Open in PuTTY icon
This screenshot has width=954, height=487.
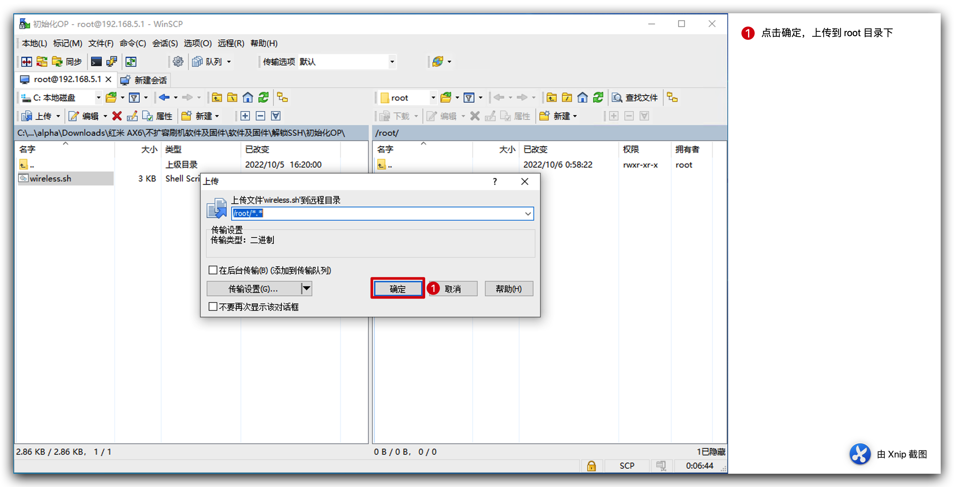click(112, 61)
